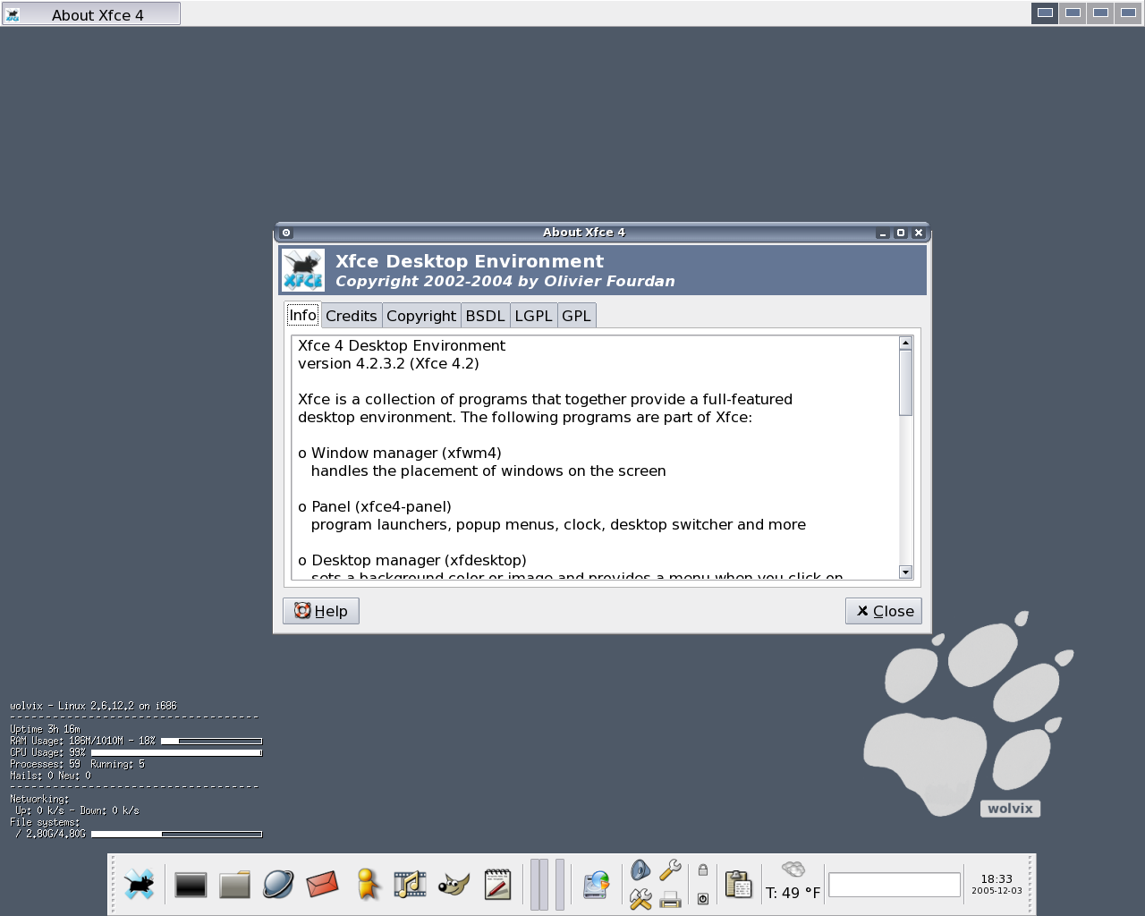The image size is (1145, 916).
Task: Open the multimedia film-and-note icon
Action: point(410,885)
